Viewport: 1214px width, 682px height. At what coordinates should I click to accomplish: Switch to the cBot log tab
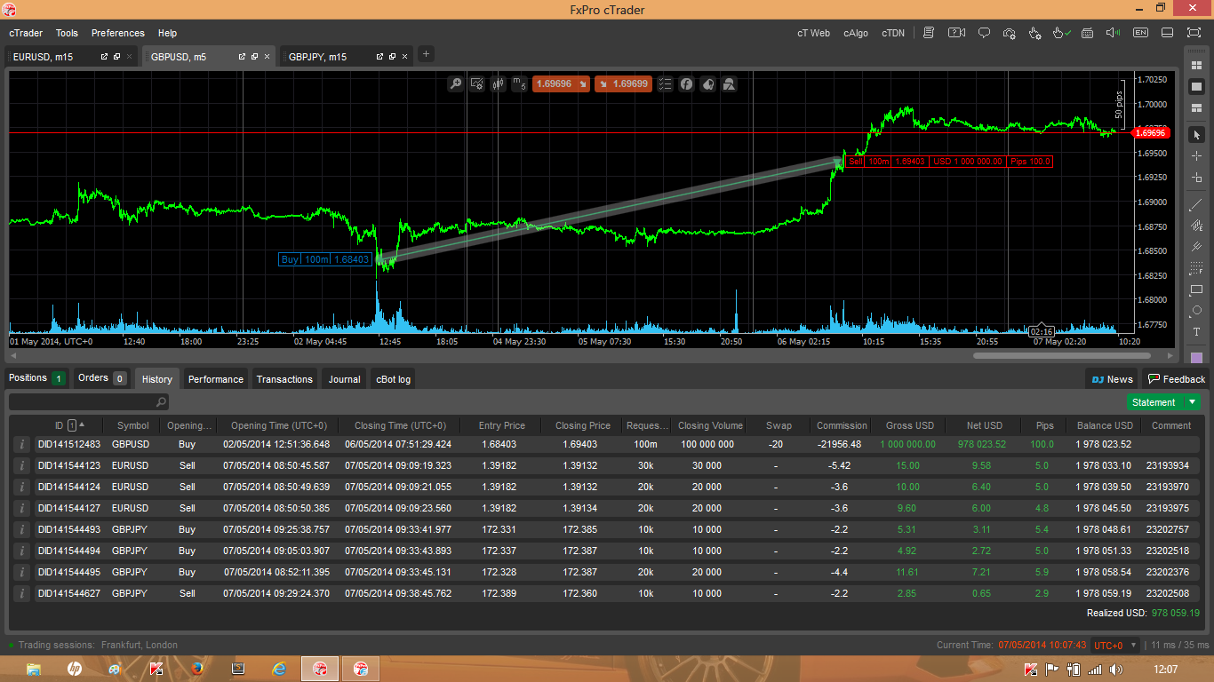click(393, 379)
